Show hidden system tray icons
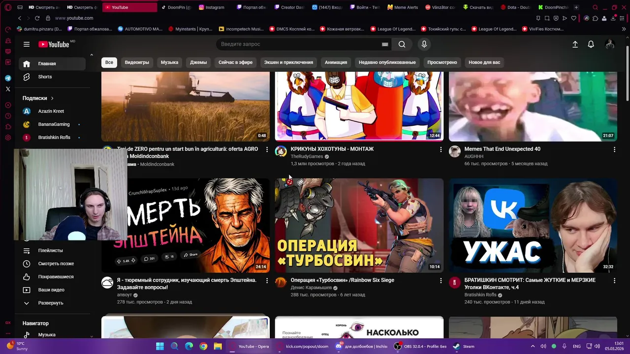 [x=533, y=346]
